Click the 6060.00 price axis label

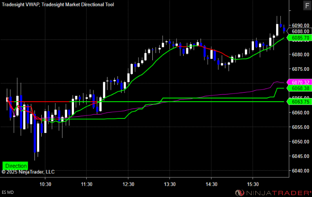click(301, 113)
